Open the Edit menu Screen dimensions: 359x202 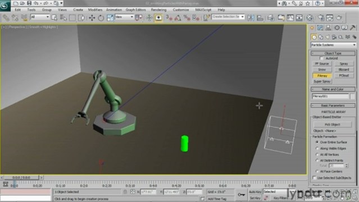pyautogui.click(x=17, y=10)
